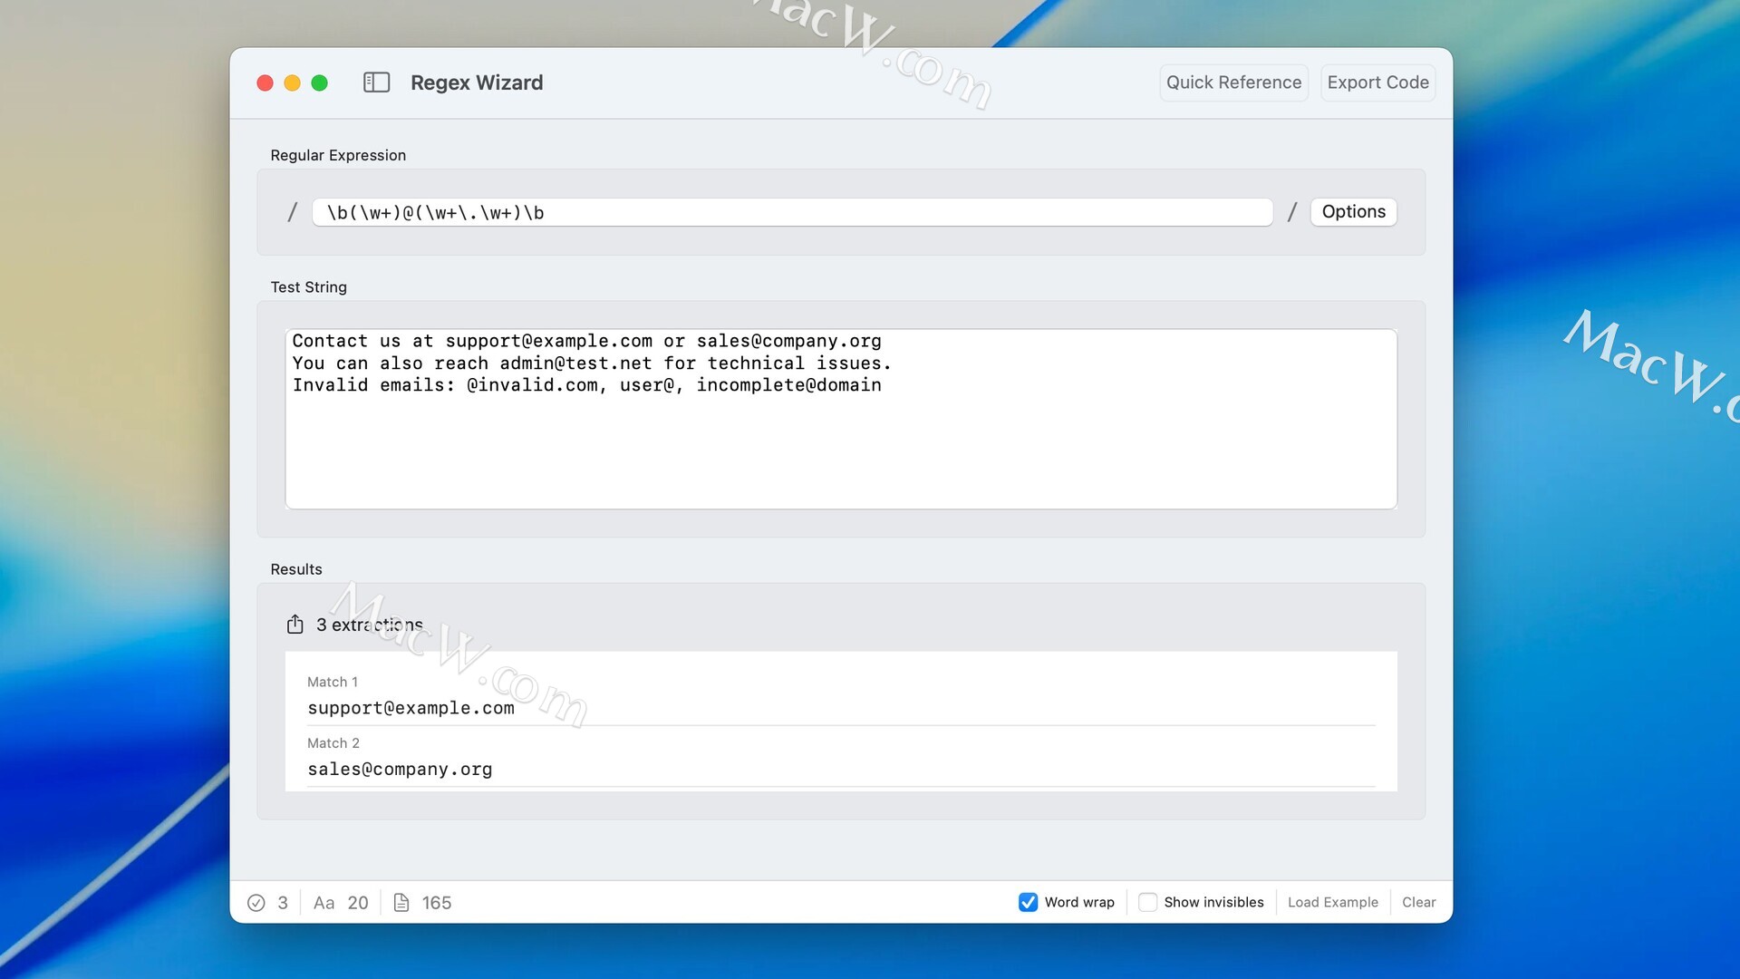Click the 3 extractions label
The image size is (1740, 979).
click(370, 625)
